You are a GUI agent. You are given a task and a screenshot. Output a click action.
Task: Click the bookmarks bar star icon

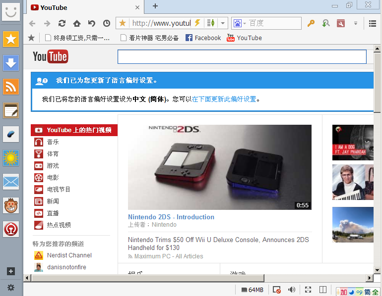(31, 38)
